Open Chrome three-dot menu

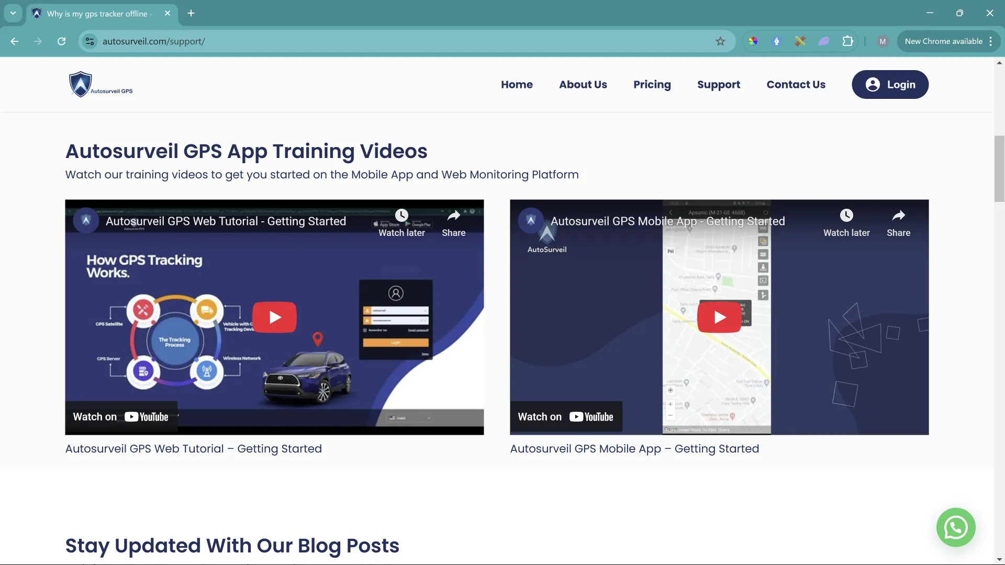click(991, 41)
